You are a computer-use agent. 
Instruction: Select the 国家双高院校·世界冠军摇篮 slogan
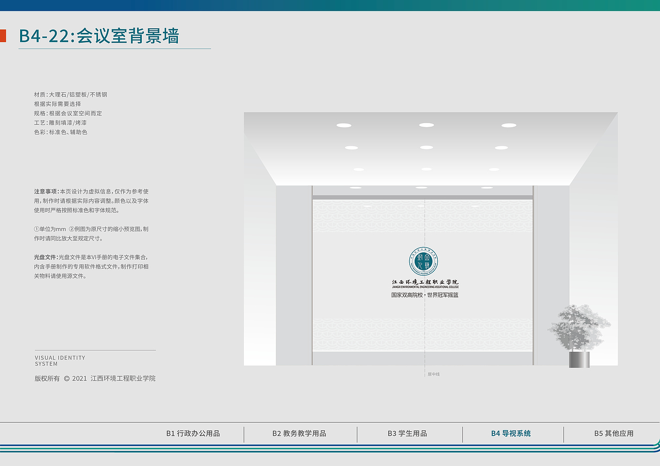(x=425, y=295)
